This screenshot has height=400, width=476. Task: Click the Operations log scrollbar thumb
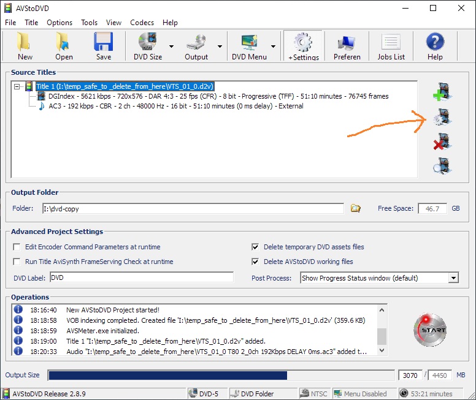[382, 337]
